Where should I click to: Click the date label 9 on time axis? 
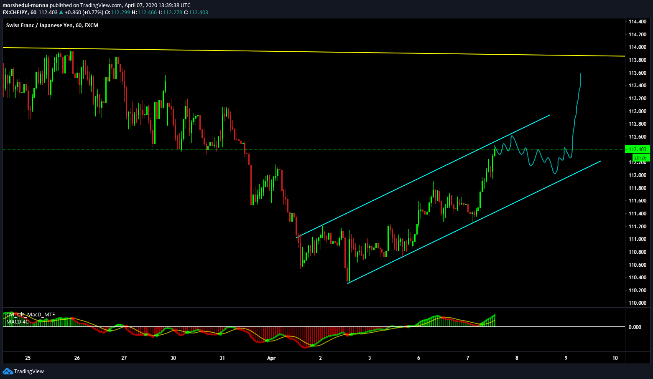coord(566,358)
